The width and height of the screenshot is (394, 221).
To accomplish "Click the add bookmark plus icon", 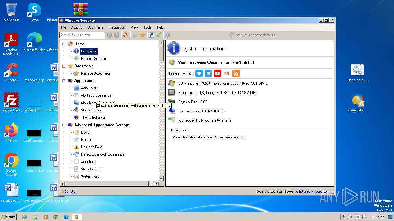I will click(x=135, y=35).
